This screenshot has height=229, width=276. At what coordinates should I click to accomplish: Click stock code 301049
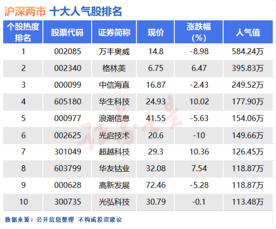(68, 152)
